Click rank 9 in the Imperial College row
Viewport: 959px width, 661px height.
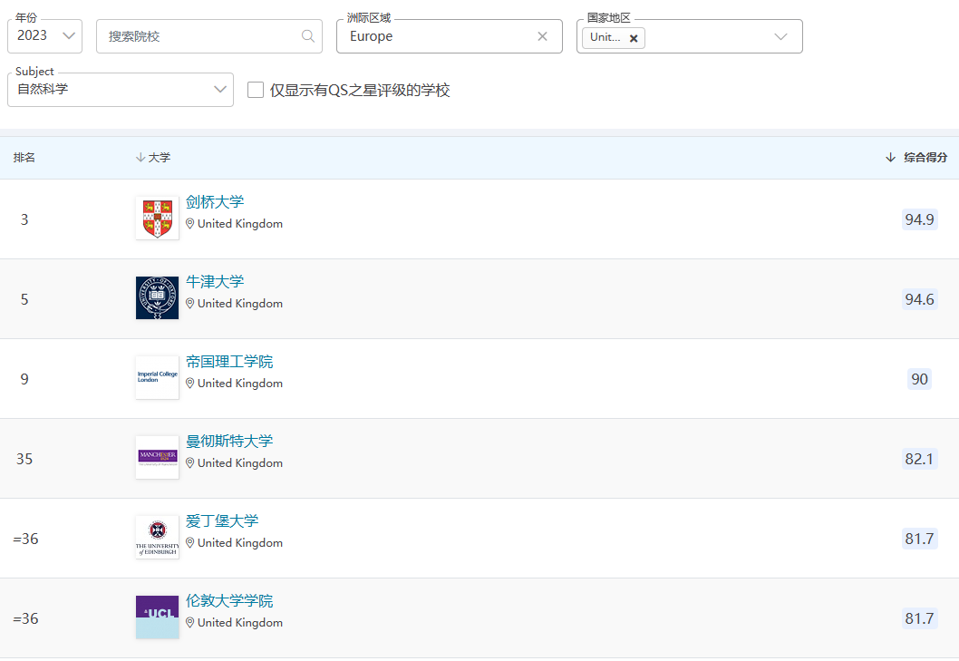point(24,379)
